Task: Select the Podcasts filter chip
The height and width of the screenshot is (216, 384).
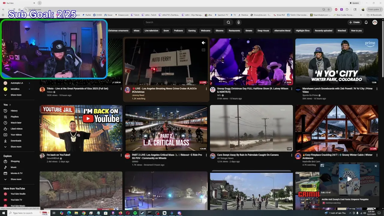Action: (178, 31)
